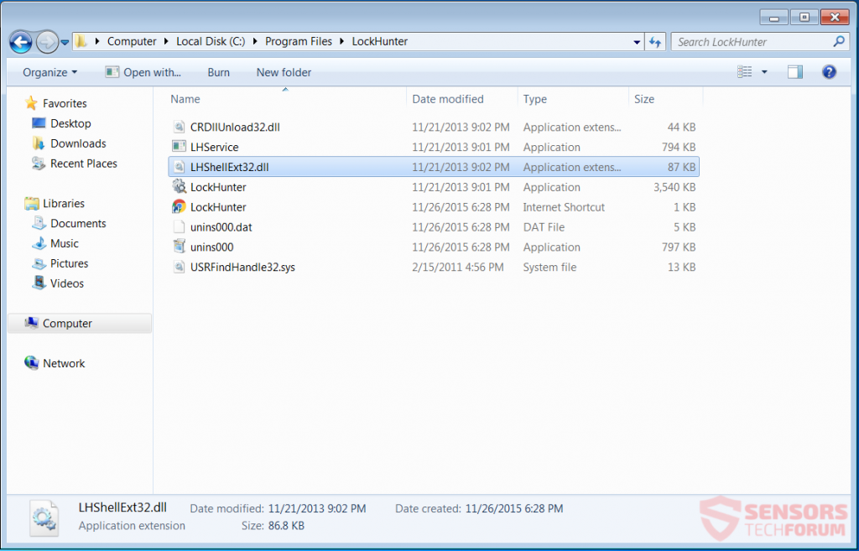This screenshot has width=859, height=551.
Task: Select the Network item in the sidebar
Action: click(x=62, y=363)
